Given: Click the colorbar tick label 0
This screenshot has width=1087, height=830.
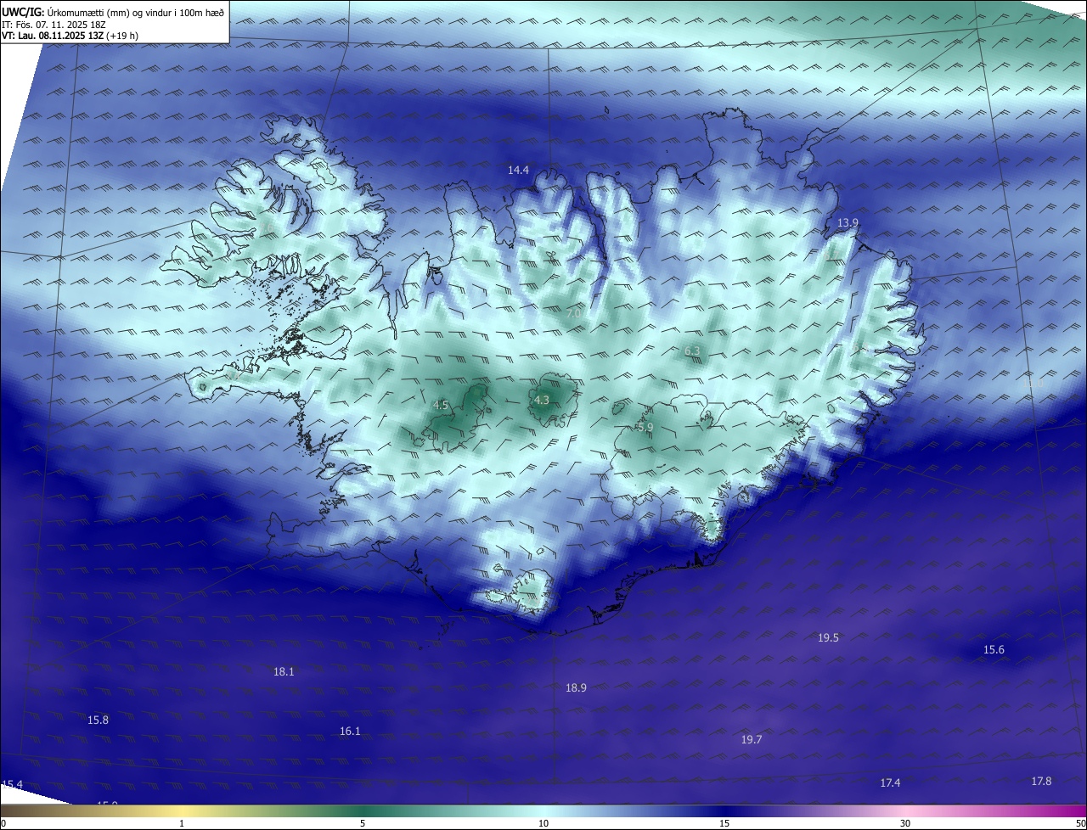Looking at the screenshot, I should point(3,824).
